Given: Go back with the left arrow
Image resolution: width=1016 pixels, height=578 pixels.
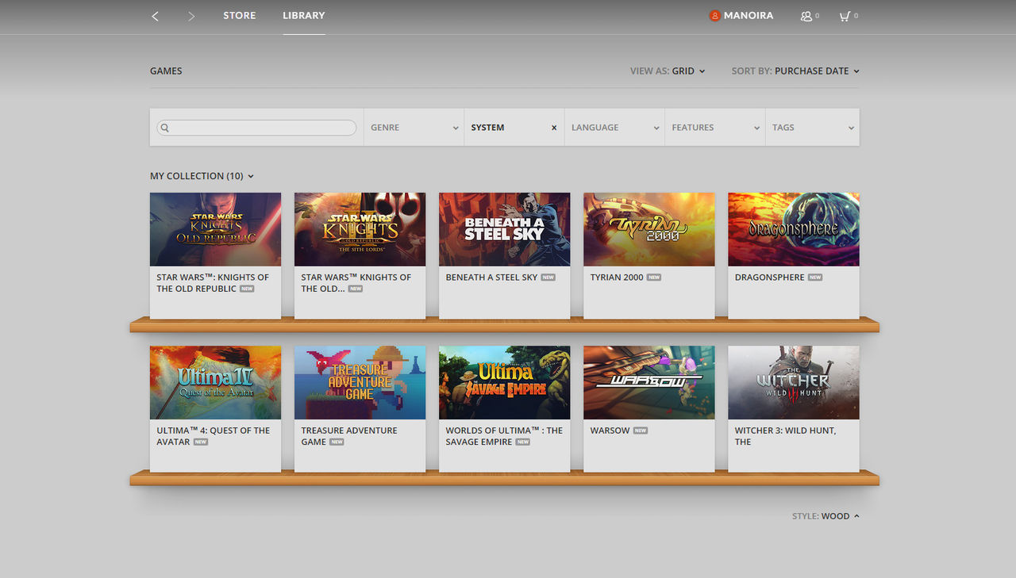Looking at the screenshot, I should 155,16.
